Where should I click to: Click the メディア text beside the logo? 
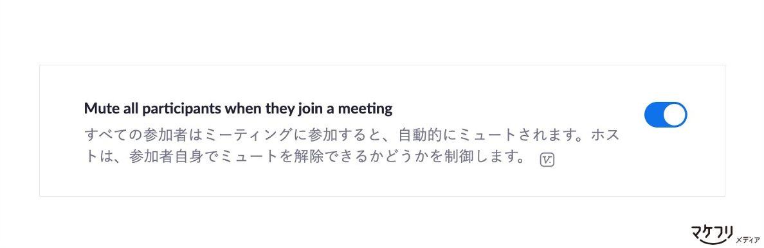pyautogui.click(x=747, y=240)
